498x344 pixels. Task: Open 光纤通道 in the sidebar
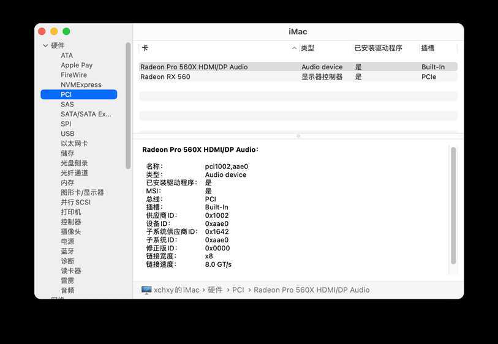pos(74,173)
